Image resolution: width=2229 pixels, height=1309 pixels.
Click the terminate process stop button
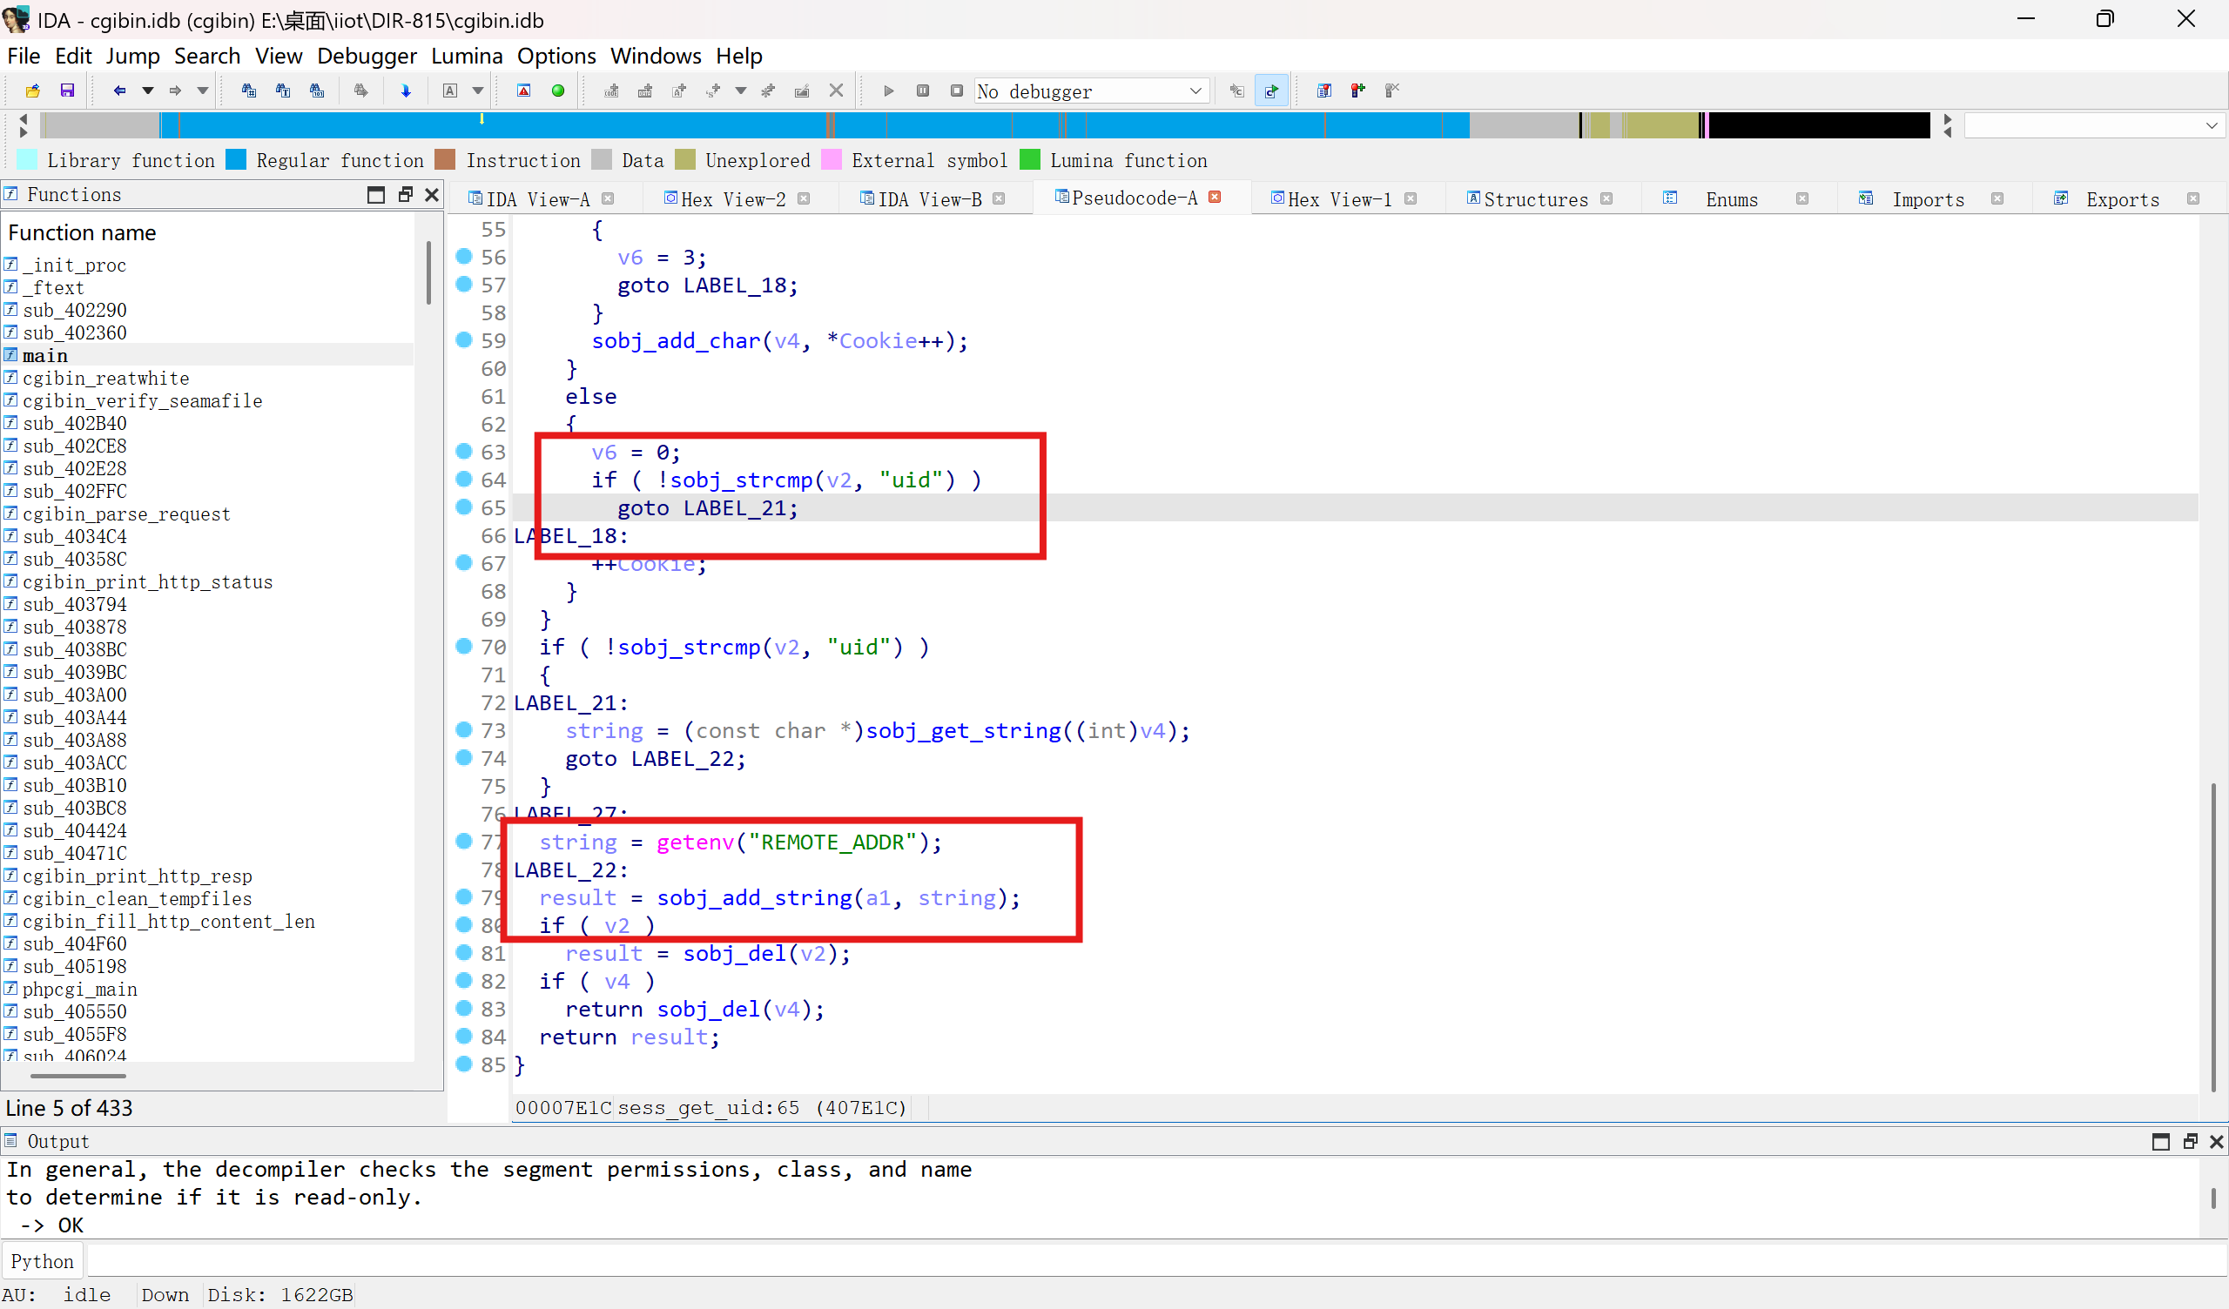(956, 91)
